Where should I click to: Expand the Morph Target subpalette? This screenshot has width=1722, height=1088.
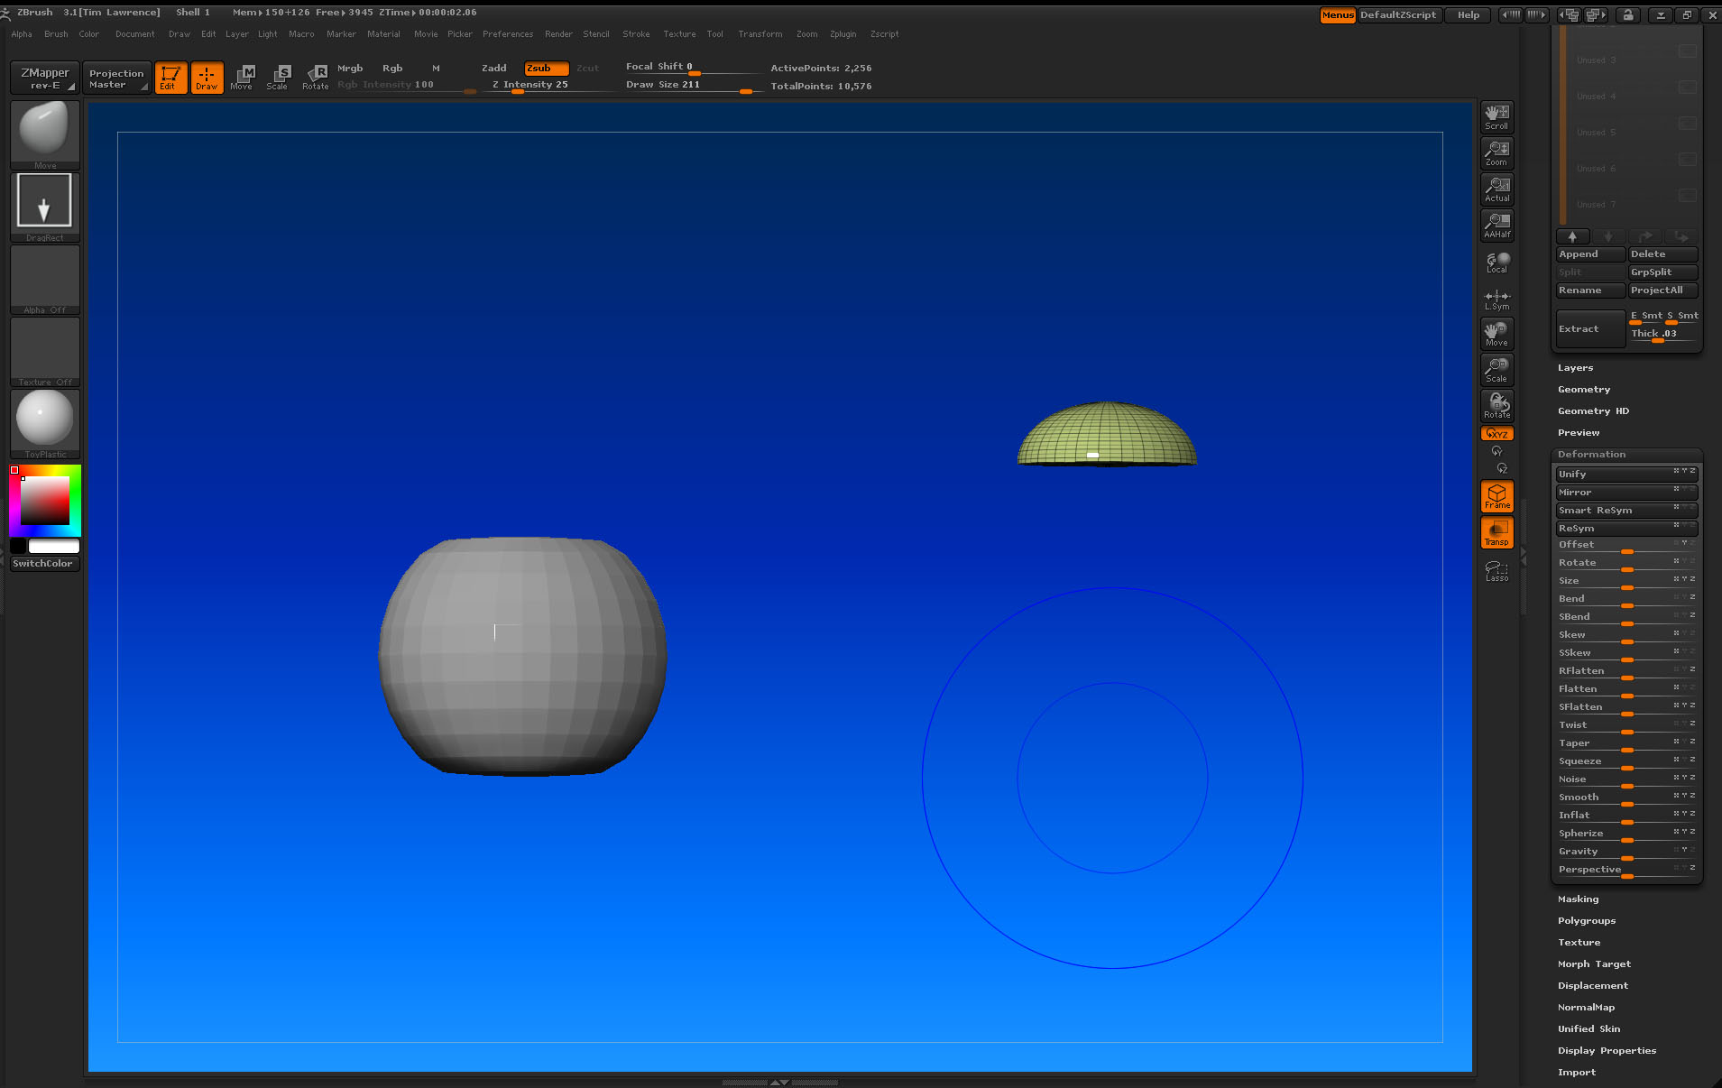coord(1594,964)
